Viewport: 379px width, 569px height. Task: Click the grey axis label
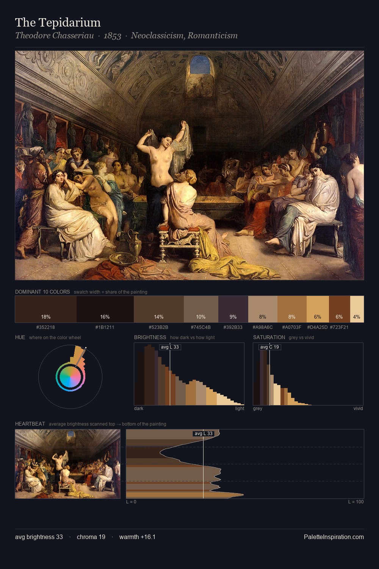[x=258, y=409]
